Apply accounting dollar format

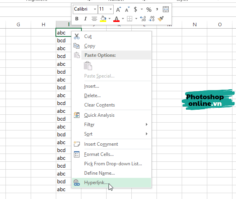point(135,9)
